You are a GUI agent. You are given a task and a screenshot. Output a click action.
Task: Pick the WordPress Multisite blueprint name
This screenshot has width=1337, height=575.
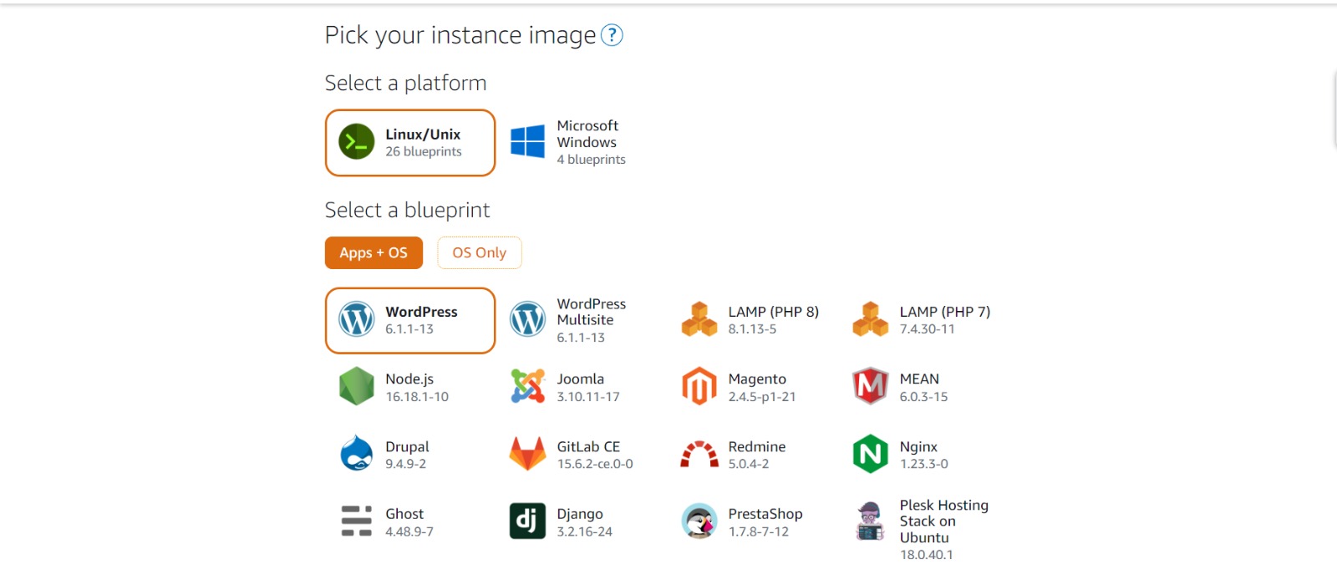(x=591, y=312)
